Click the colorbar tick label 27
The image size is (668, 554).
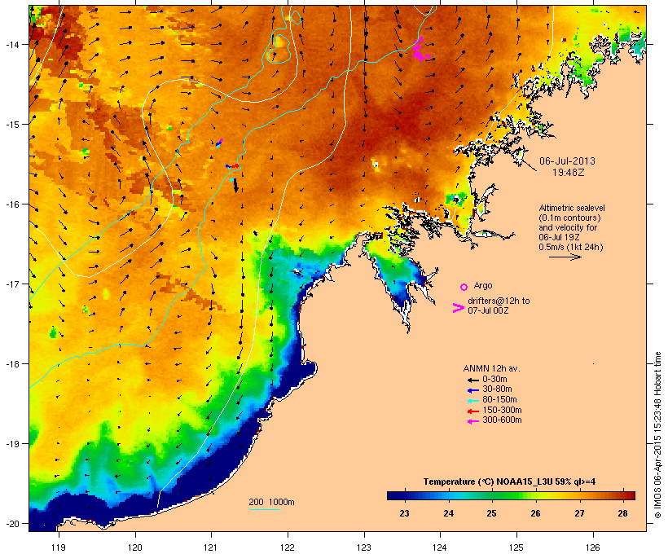click(579, 513)
